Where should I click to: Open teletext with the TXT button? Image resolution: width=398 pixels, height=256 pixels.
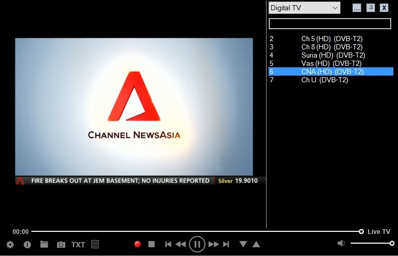tap(78, 245)
